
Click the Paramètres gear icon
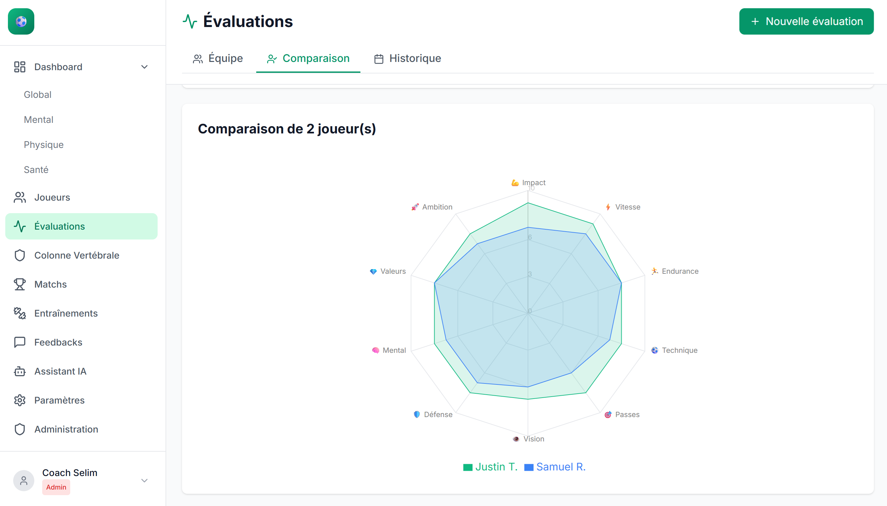[x=19, y=400]
